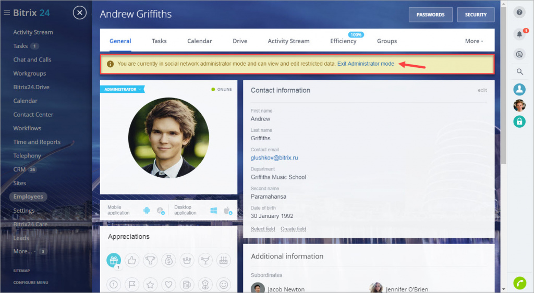Open CRM in left sidebar

19,169
